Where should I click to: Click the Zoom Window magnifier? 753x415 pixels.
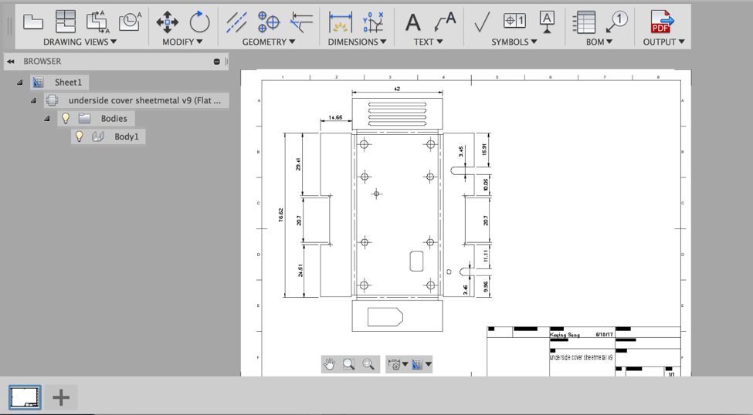[349, 364]
